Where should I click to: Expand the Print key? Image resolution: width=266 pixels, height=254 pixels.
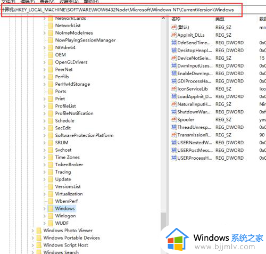click(44, 99)
